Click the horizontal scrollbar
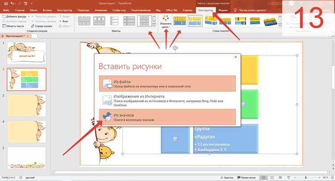The width and height of the screenshot is (335, 181). tap(192, 172)
